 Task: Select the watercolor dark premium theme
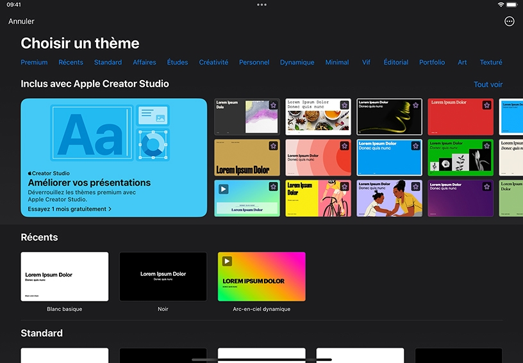click(247, 117)
